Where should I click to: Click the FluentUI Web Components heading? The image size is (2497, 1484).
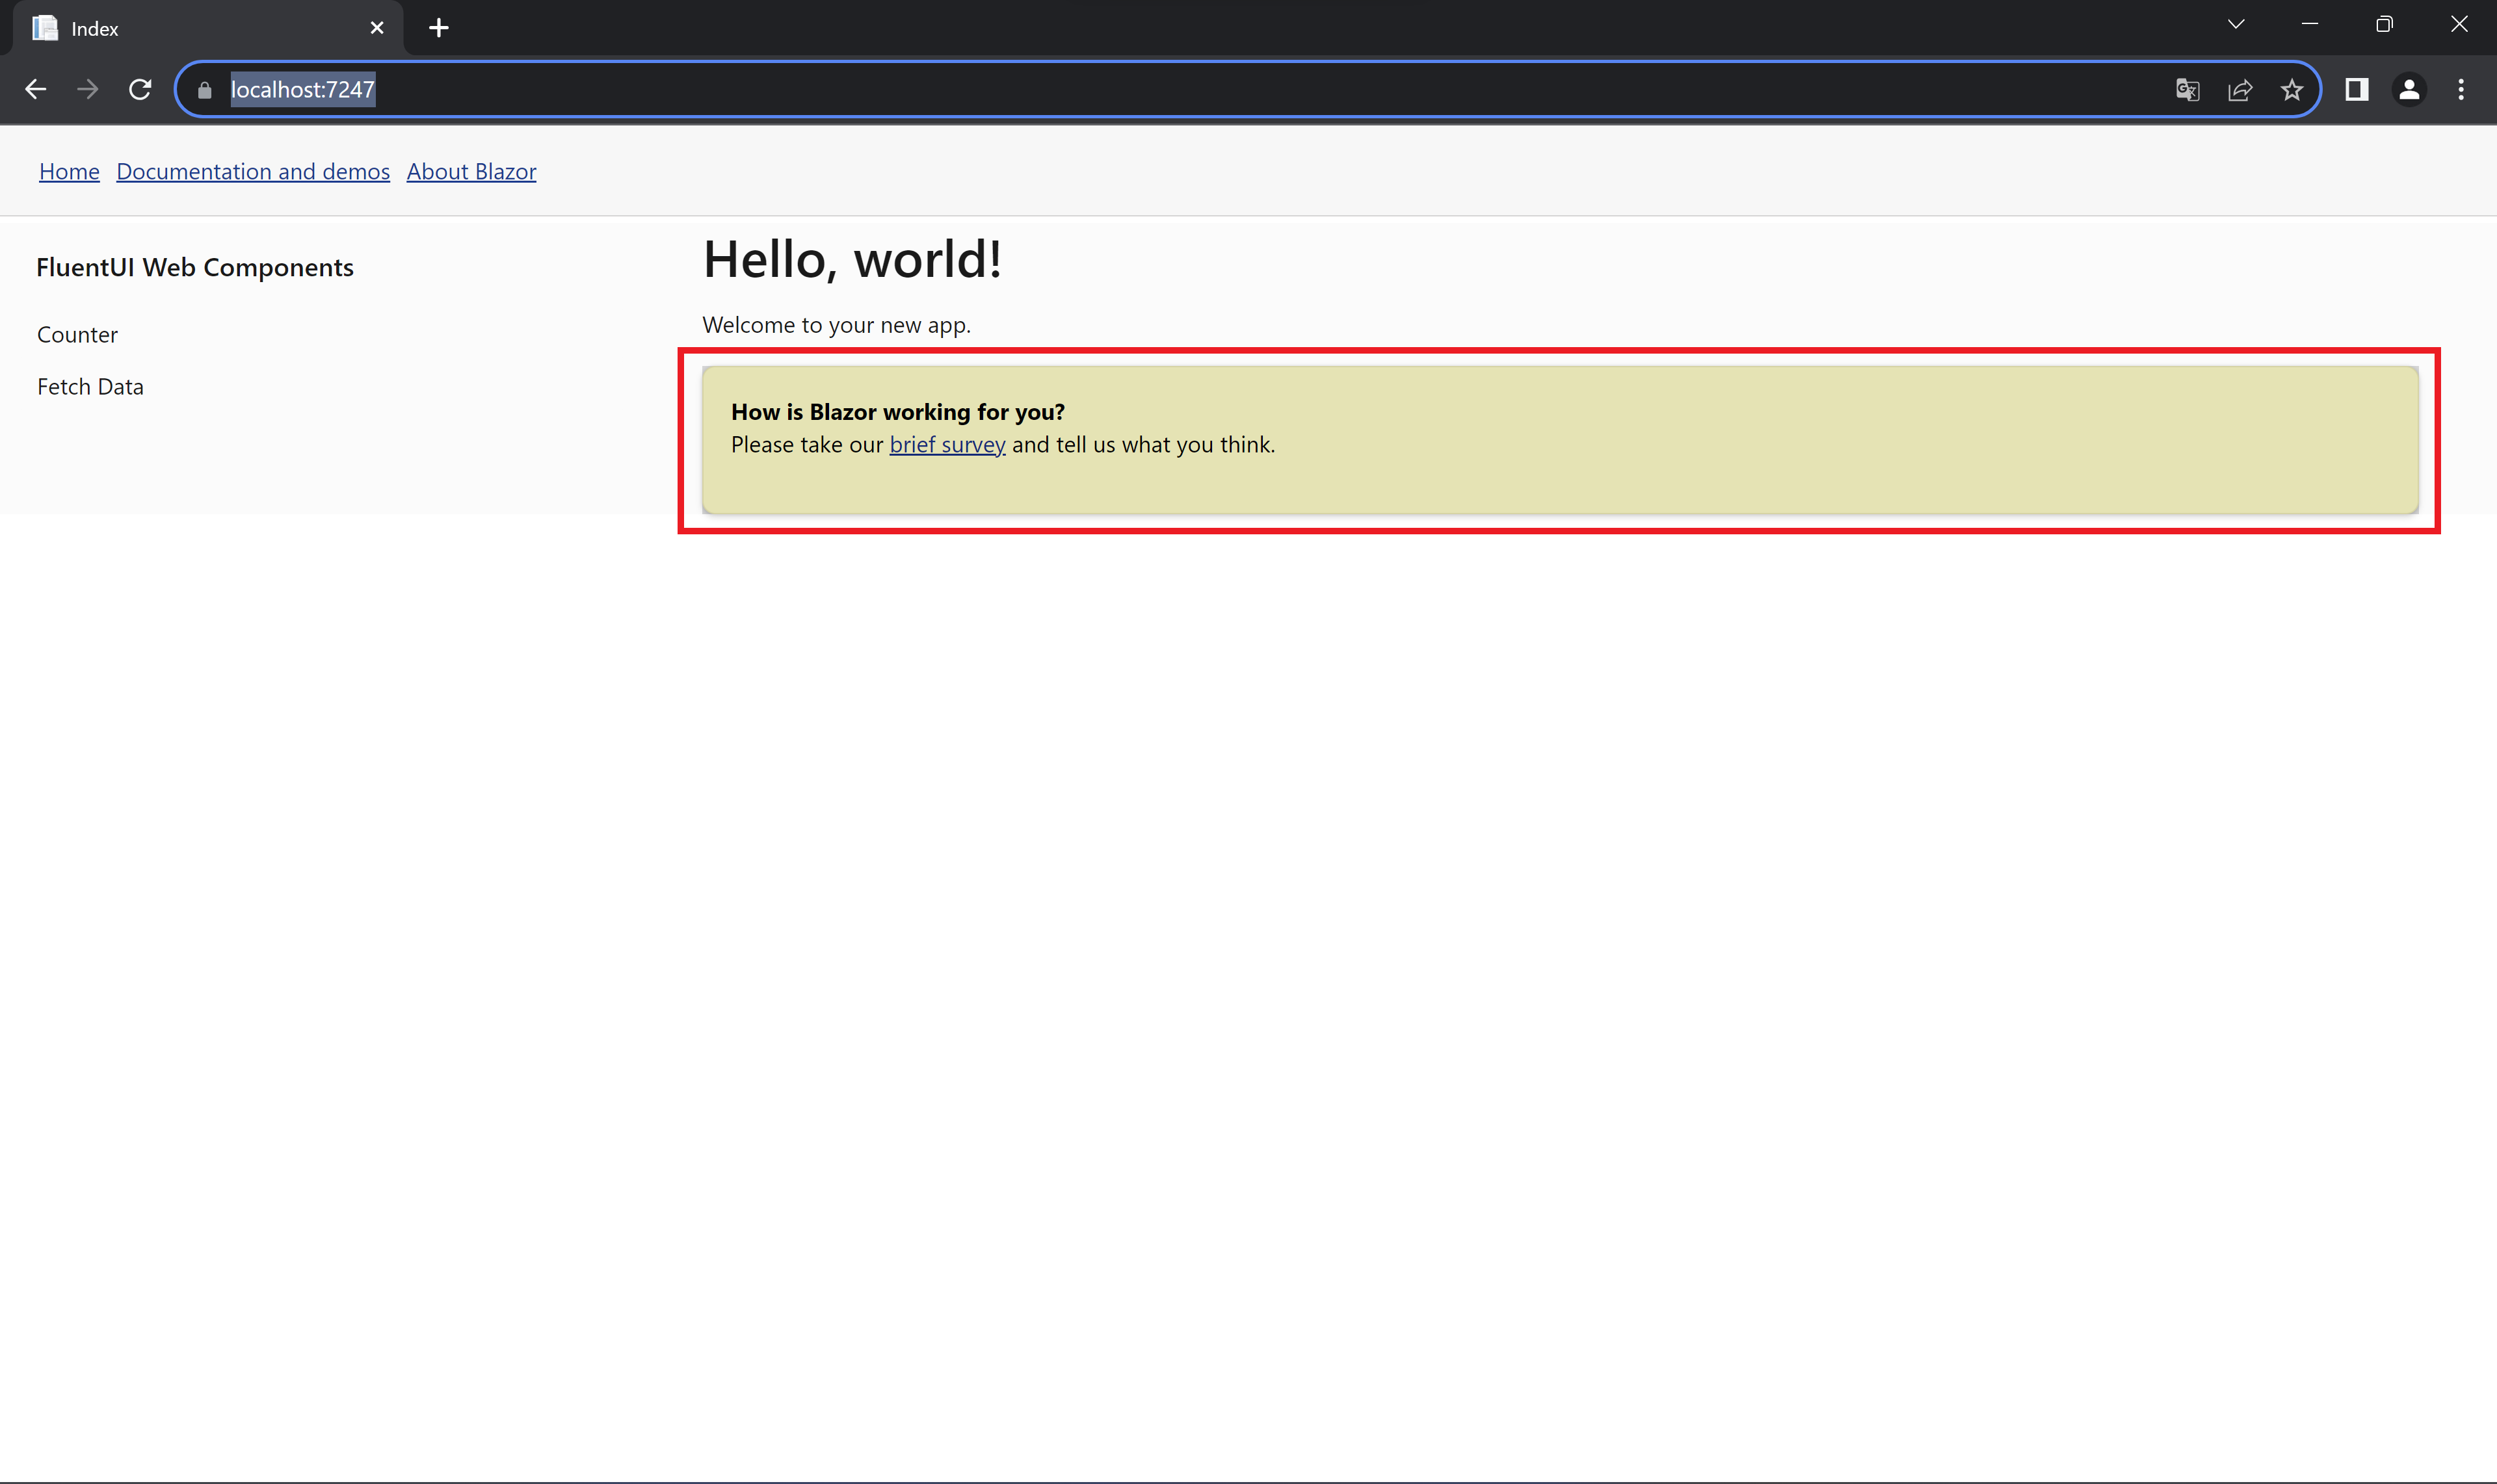click(x=195, y=268)
